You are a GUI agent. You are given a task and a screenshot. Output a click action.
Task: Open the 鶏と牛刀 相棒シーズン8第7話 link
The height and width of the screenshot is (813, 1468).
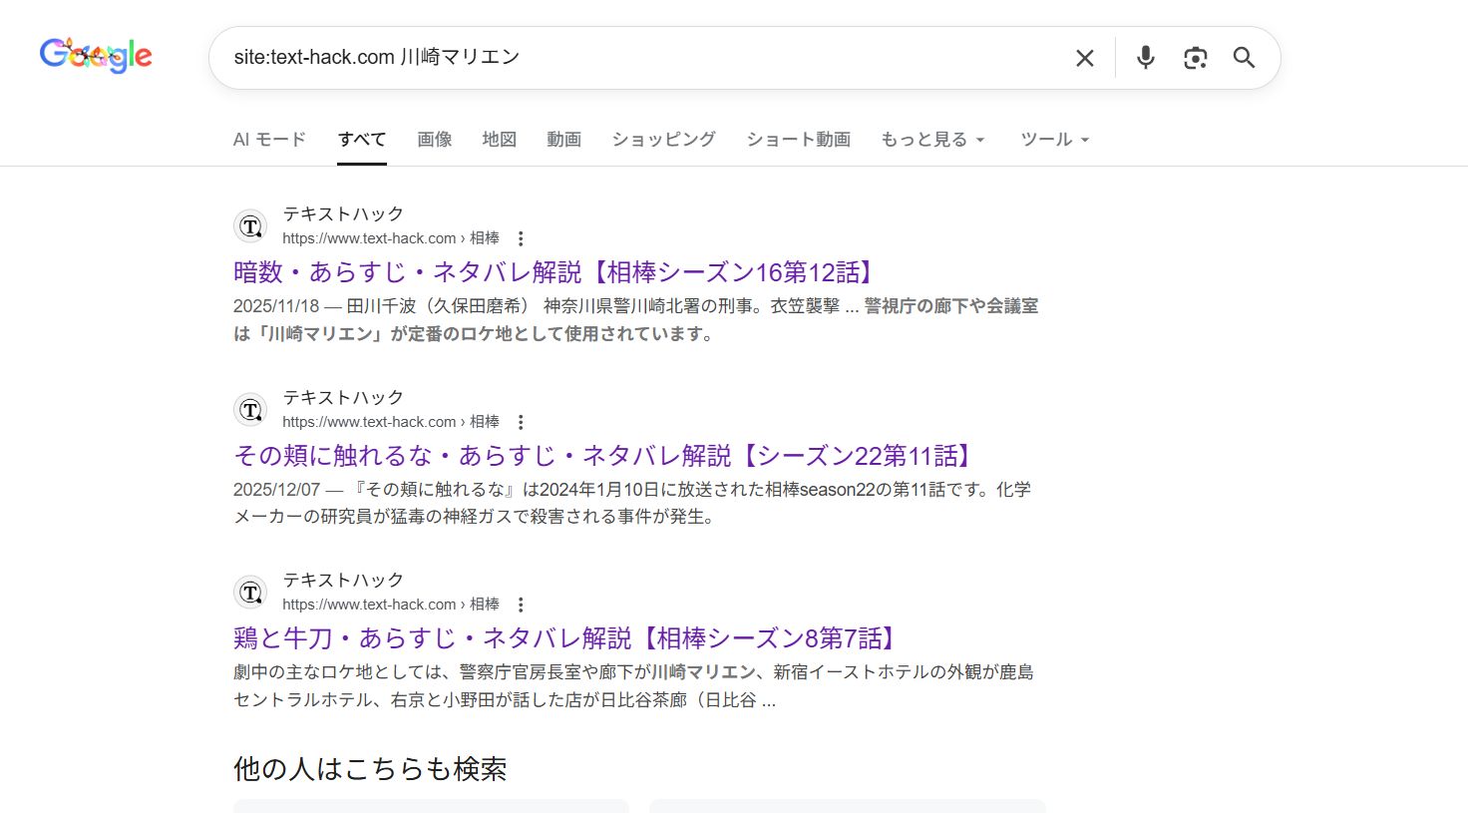coord(568,638)
